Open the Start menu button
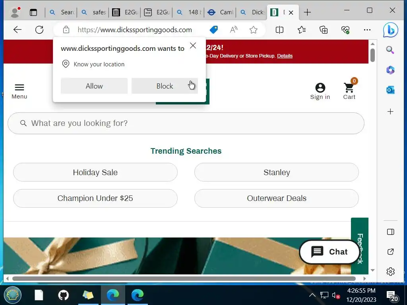407x305 pixels. pos(12,295)
